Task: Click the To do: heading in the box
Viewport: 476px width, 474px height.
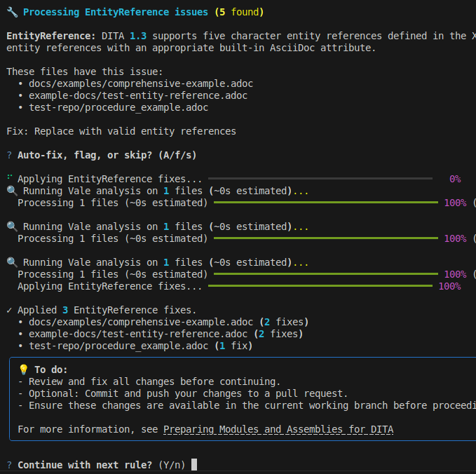Action: point(50,370)
